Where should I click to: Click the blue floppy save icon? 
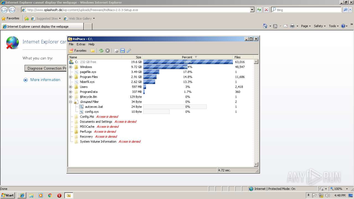click(x=123, y=51)
